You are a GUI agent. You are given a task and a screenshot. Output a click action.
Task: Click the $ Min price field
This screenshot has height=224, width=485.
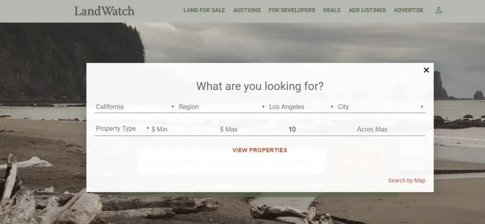click(x=185, y=129)
